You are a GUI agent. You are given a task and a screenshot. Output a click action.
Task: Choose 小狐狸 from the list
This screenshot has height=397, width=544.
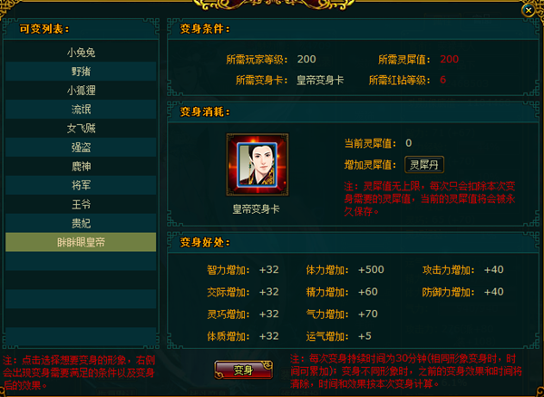(81, 91)
